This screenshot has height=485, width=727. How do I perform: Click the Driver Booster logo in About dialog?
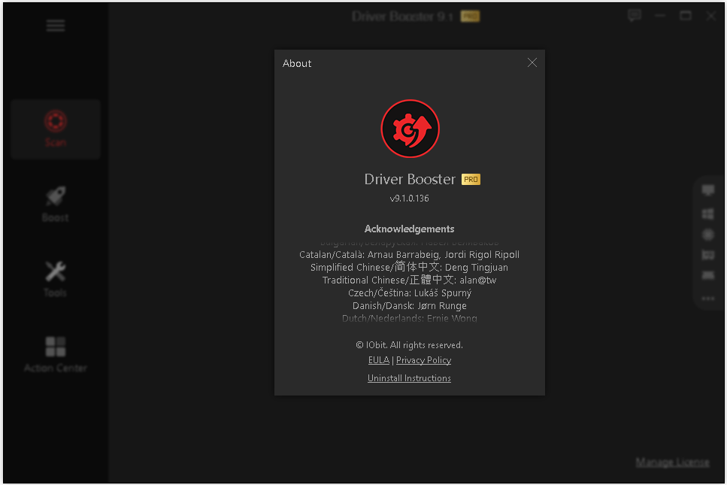pyautogui.click(x=410, y=129)
